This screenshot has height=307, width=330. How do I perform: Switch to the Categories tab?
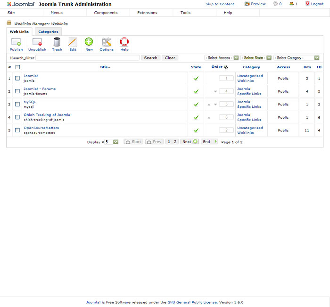[x=48, y=32]
